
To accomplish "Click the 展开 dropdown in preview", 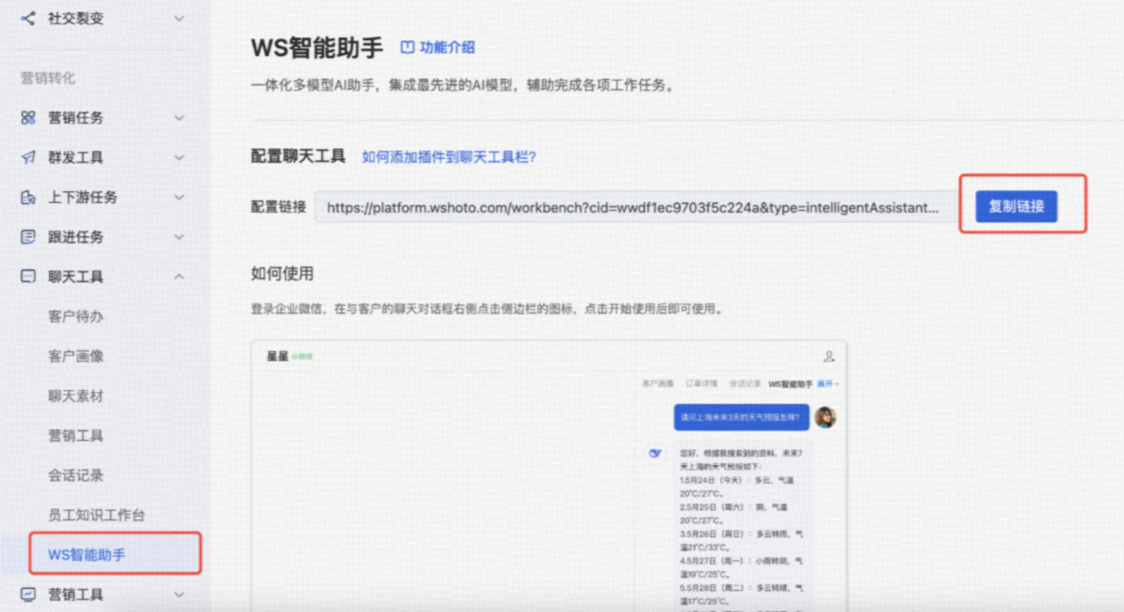I will click(x=827, y=384).
